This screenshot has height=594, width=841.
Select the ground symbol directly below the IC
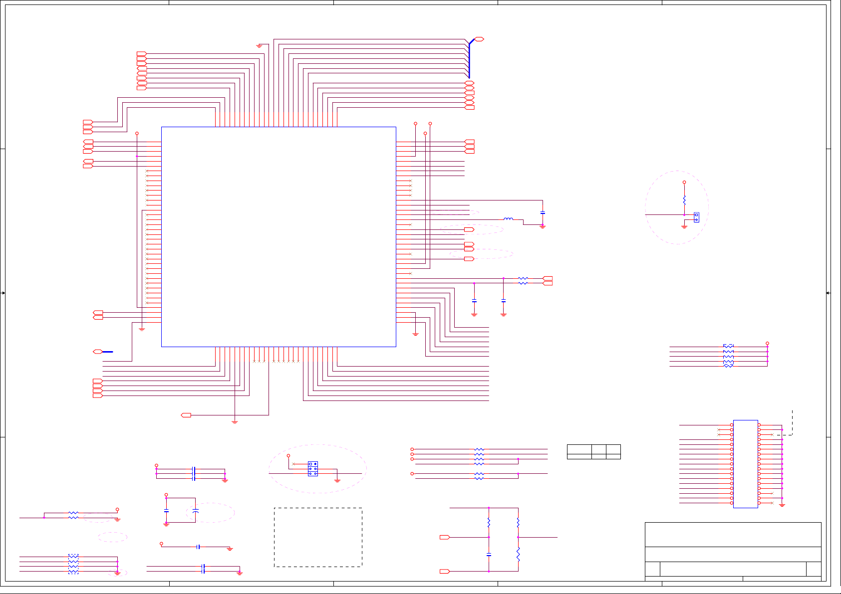click(x=235, y=422)
